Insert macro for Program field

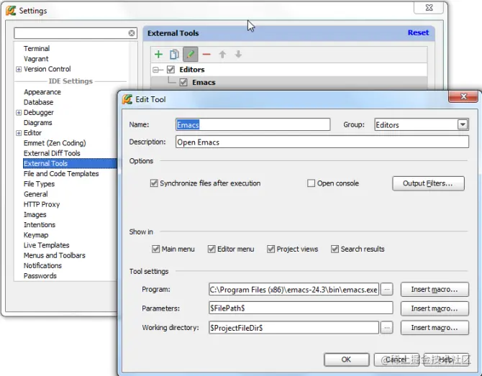click(x=435, y=290)
